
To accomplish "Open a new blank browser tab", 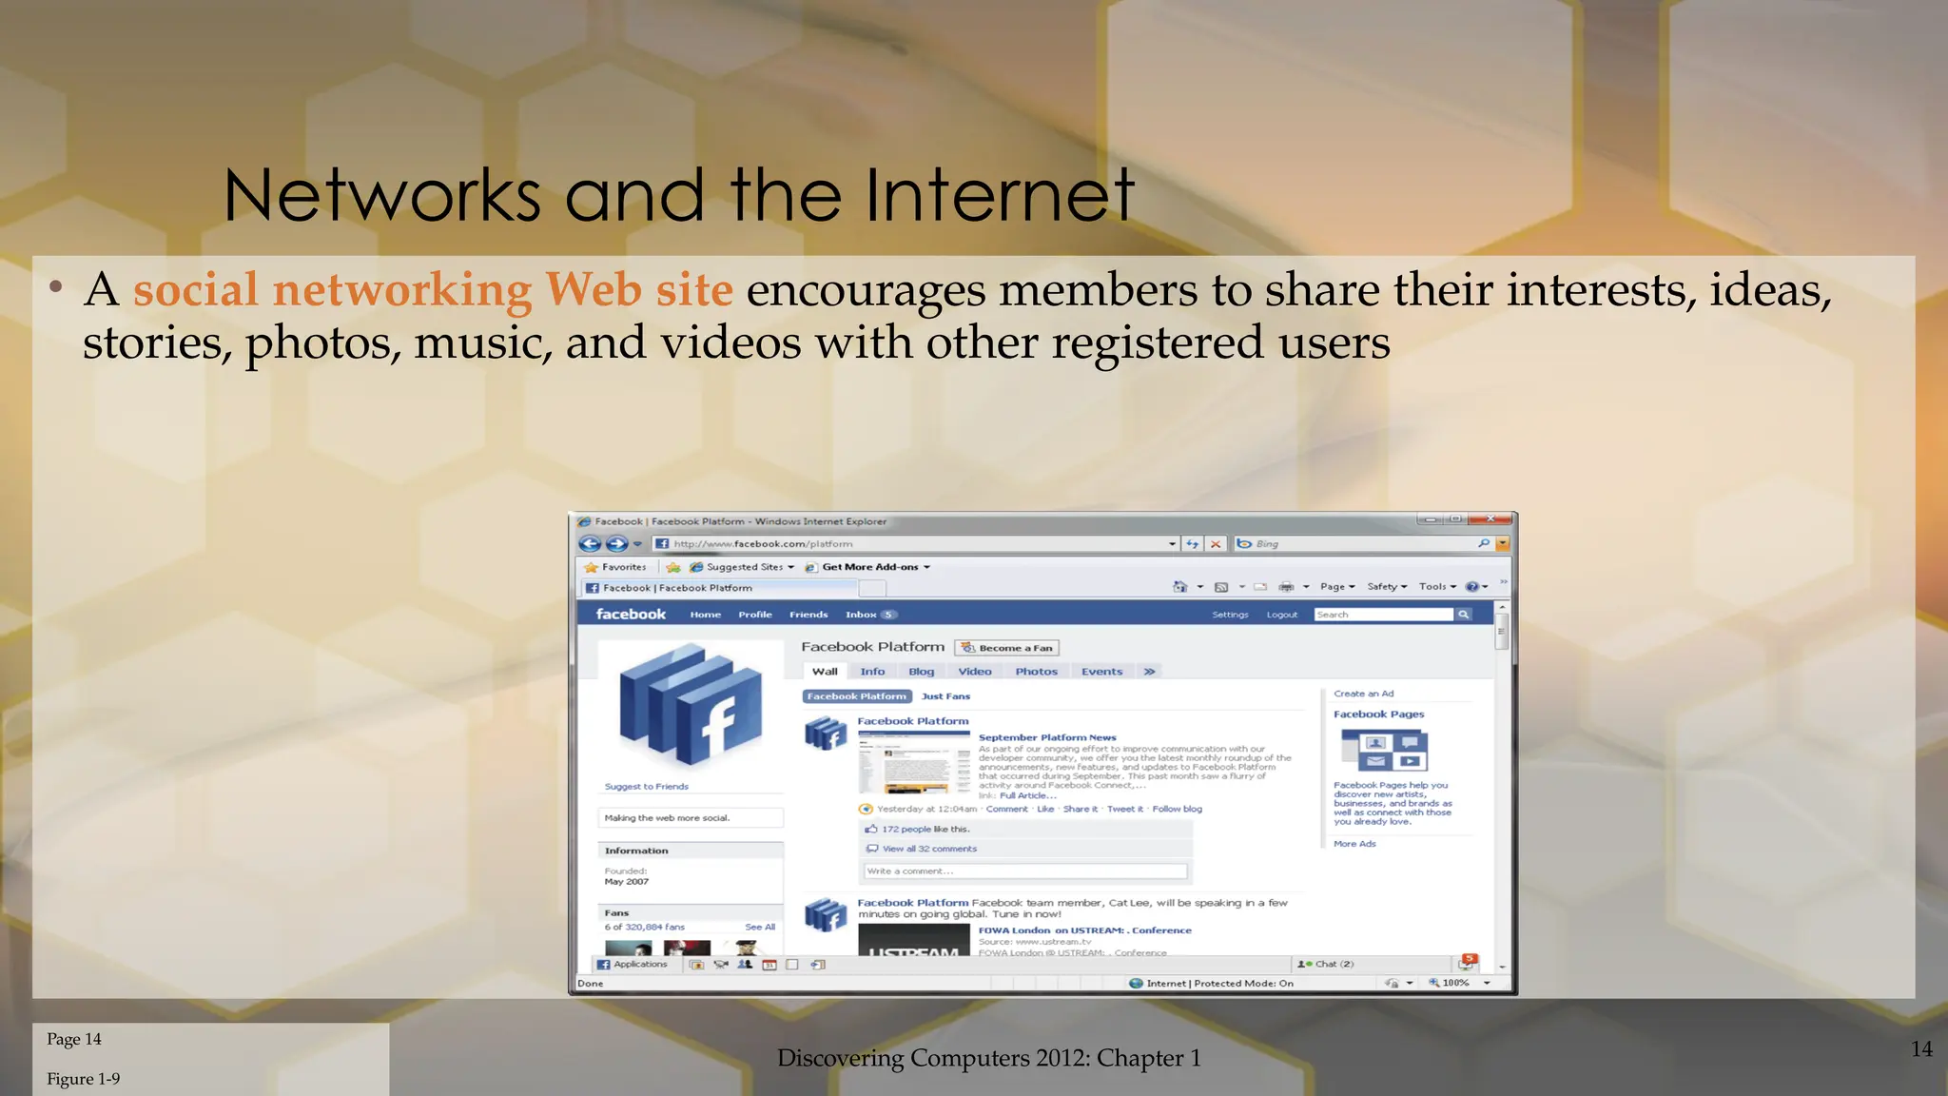I will pos(873,588).
